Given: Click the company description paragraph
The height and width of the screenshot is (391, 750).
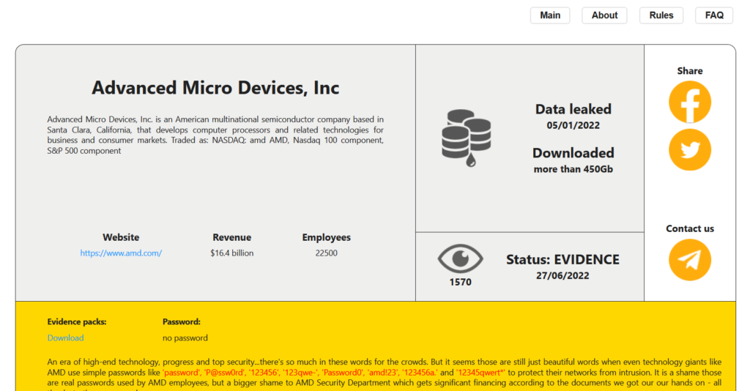Looking at the screenshot, I should (x=215, y=135).
